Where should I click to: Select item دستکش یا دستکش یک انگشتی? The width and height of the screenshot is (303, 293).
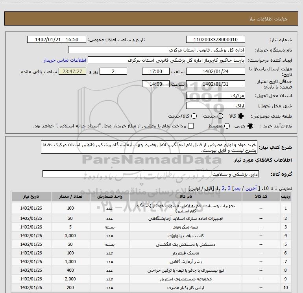185,245
